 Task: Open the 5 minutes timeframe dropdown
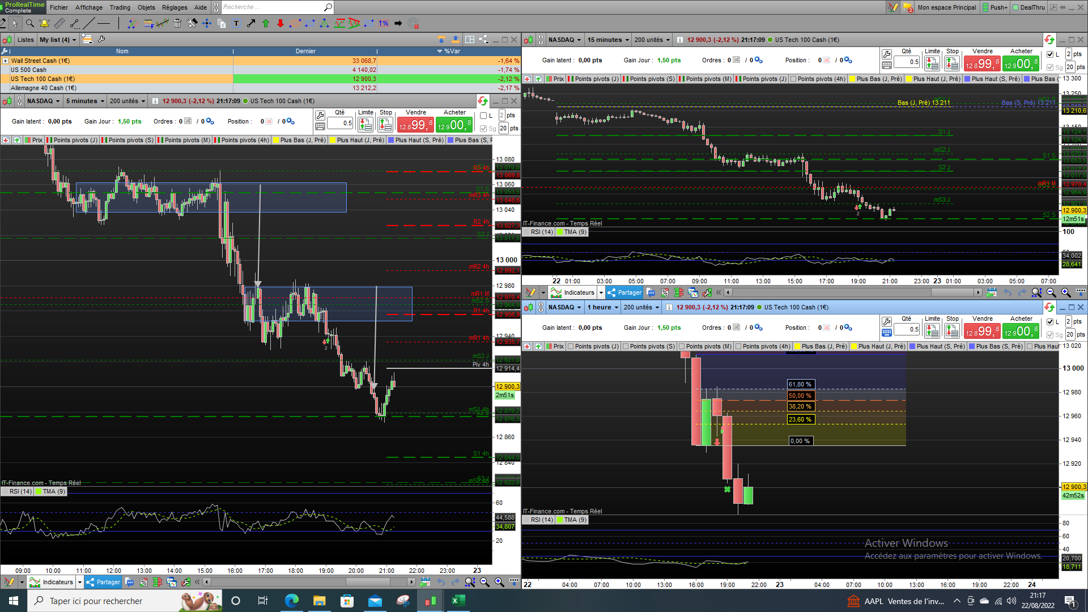click(85, 101)
